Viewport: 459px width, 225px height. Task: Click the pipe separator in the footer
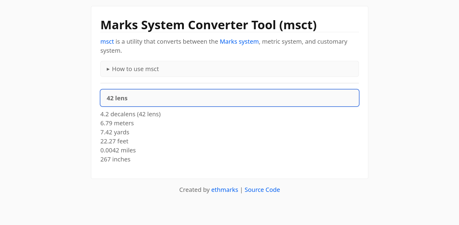[x=241, y=190]
